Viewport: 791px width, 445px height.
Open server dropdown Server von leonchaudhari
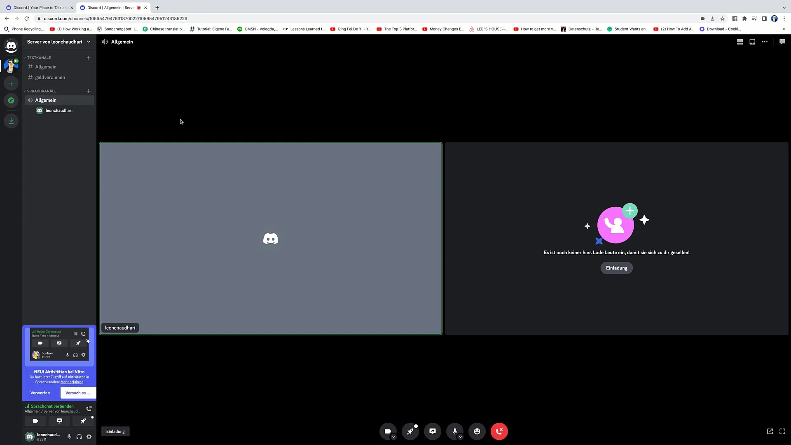coord(59,42)
